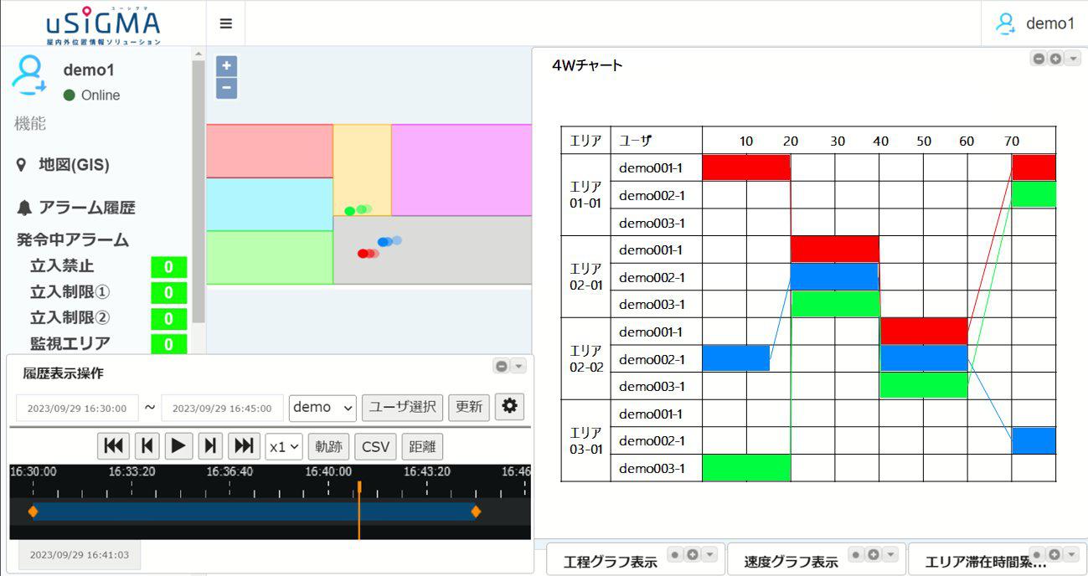Click the demo1 profile avatar in sidebar
The image size is (1088, 576).
pyautogui.click(x=29, y=75)
